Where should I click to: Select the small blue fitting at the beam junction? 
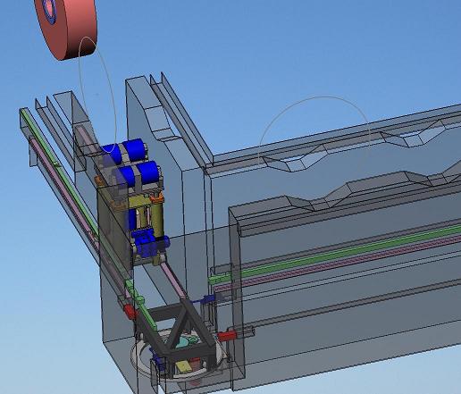coord(207,299)
